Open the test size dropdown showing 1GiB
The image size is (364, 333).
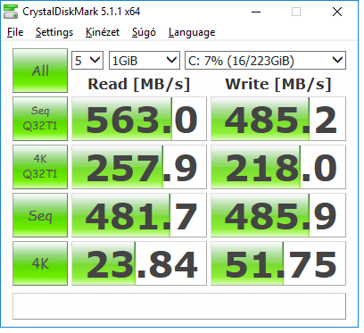point(145,61)
